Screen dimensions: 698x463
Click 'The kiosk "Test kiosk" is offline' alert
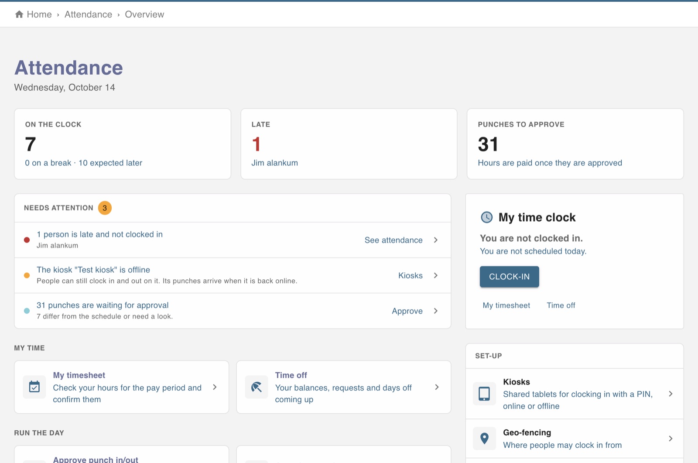(93, 270)
